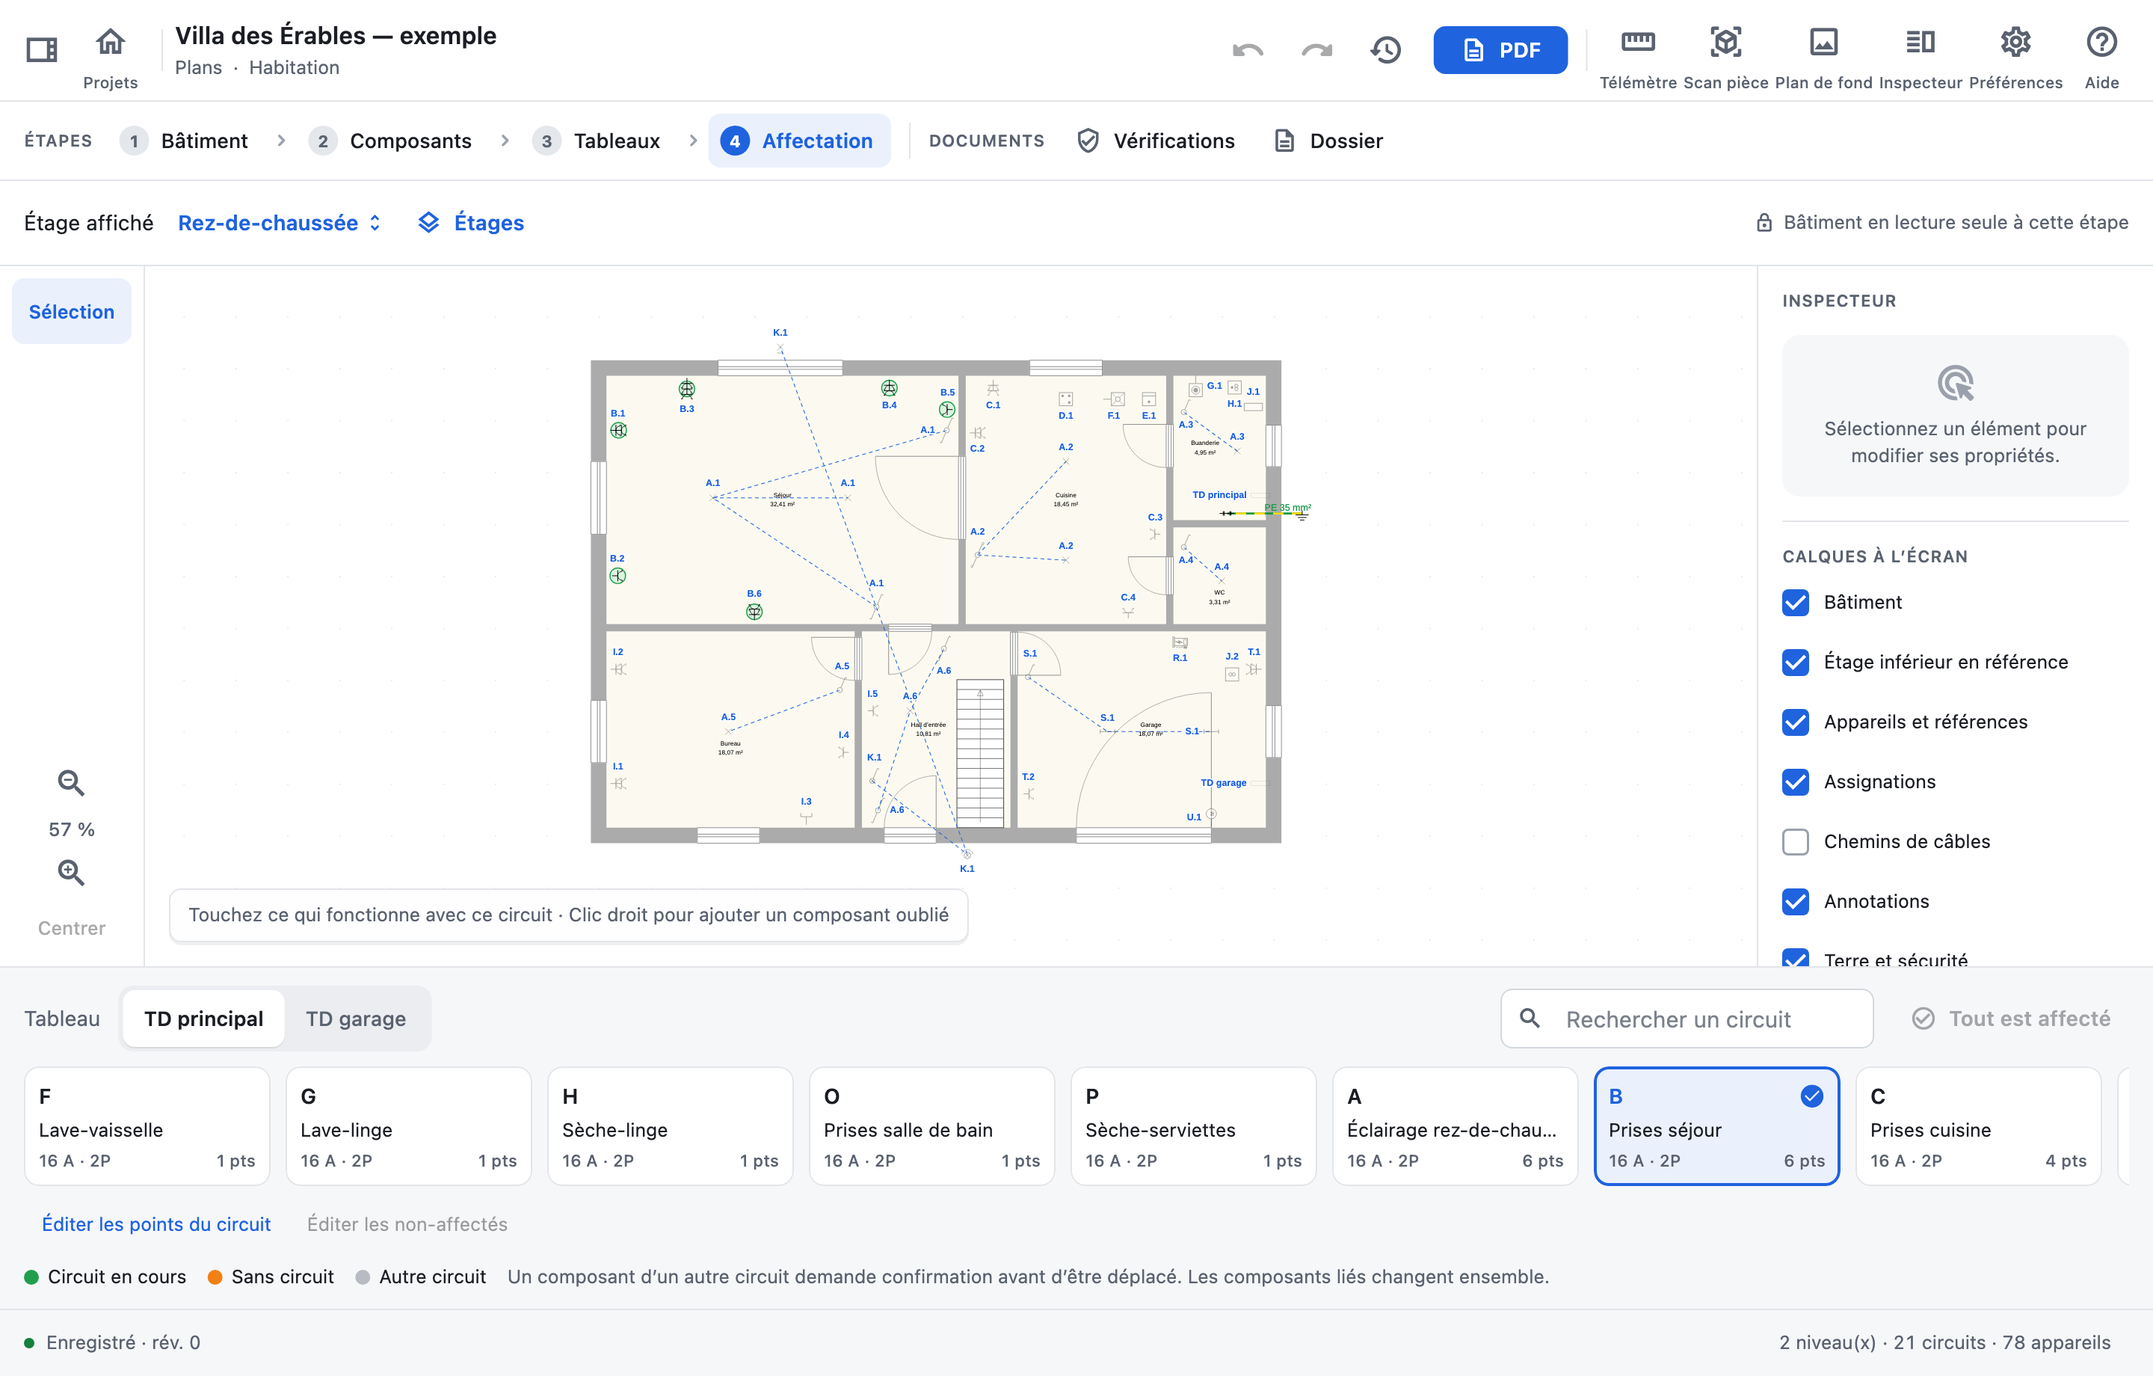Select circuit card C Prises cuisine

click(x=1978, y=1126)
